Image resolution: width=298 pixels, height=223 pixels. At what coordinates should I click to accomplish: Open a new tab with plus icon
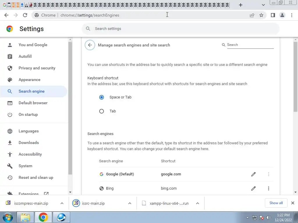[x=241, y=5]
